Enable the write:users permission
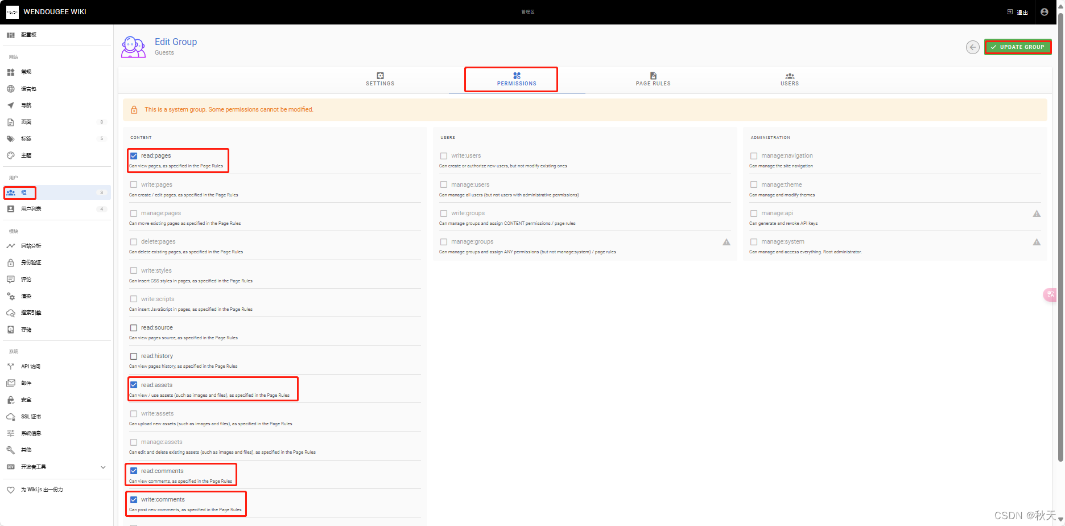 click(x=444, y=155)
